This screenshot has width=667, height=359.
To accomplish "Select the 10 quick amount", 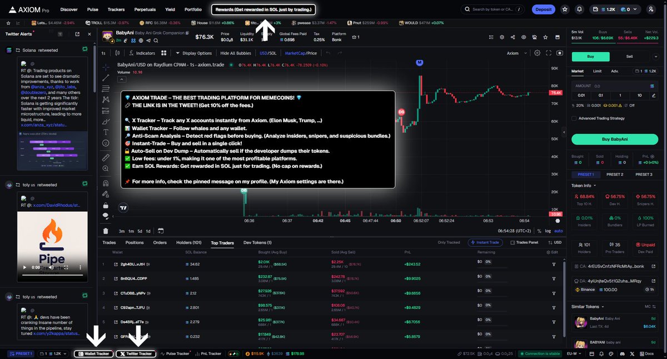I will pos(640,95).
